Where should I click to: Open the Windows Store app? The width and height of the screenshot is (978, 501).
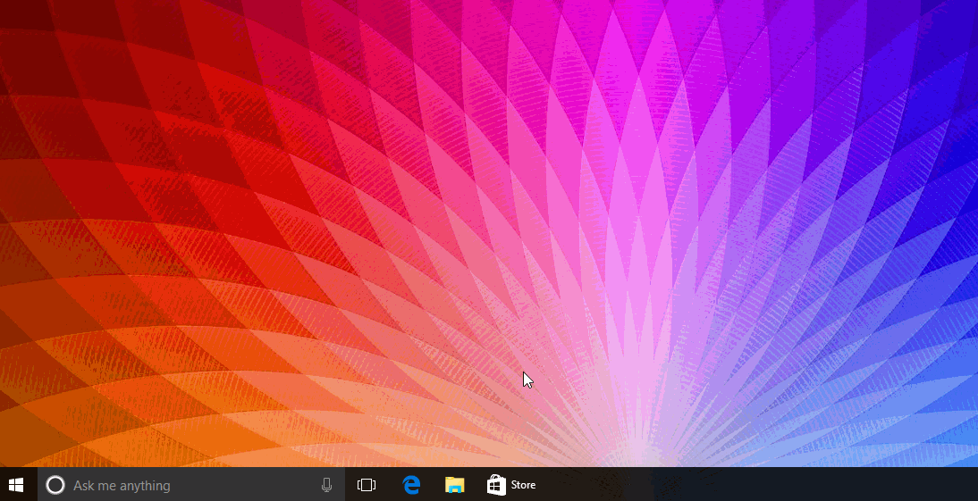[x=510, y=485]
